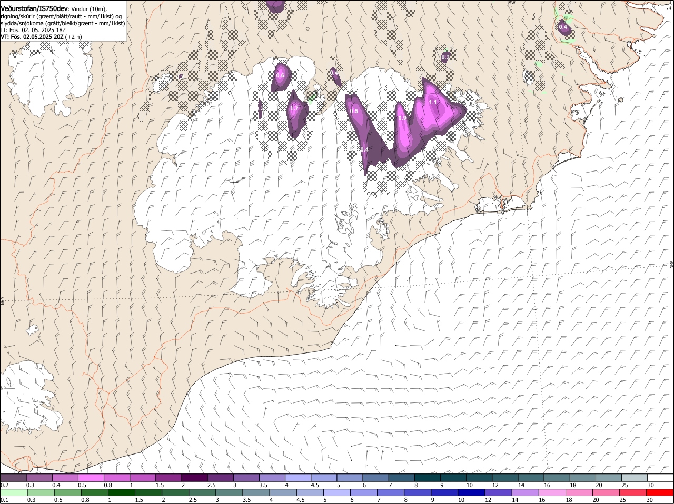Select upper legend swatch between 1 and 1.5
Viewport: 674px width, 504px height.
[x=143, y=478]
